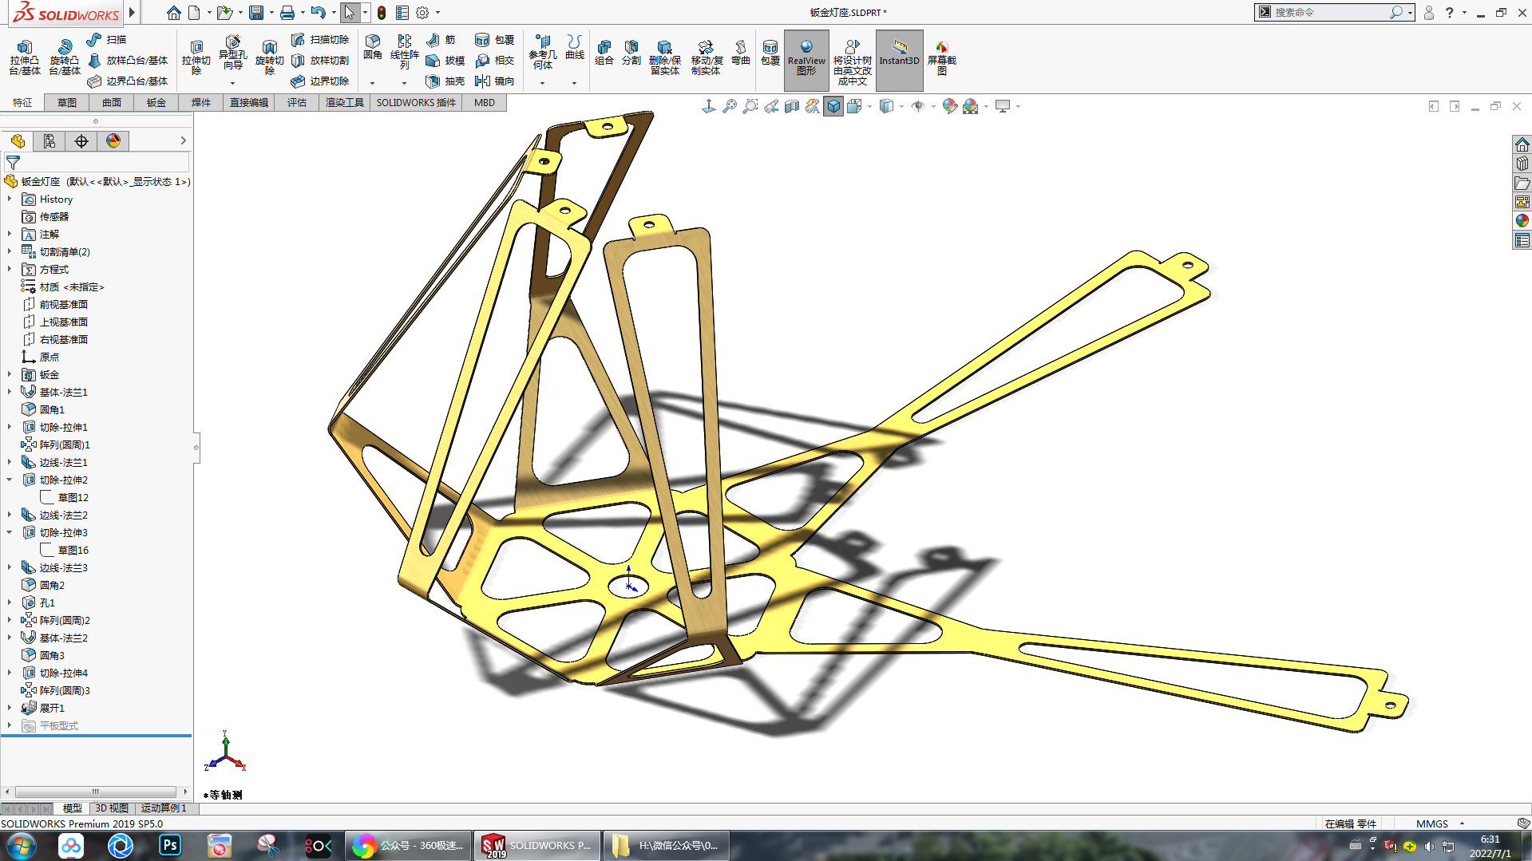Open the DisplayManager color ball tab
Image resolution: width=1532 pixels, height=861 pixels.
pyautogui.click(x=113, y=141)
